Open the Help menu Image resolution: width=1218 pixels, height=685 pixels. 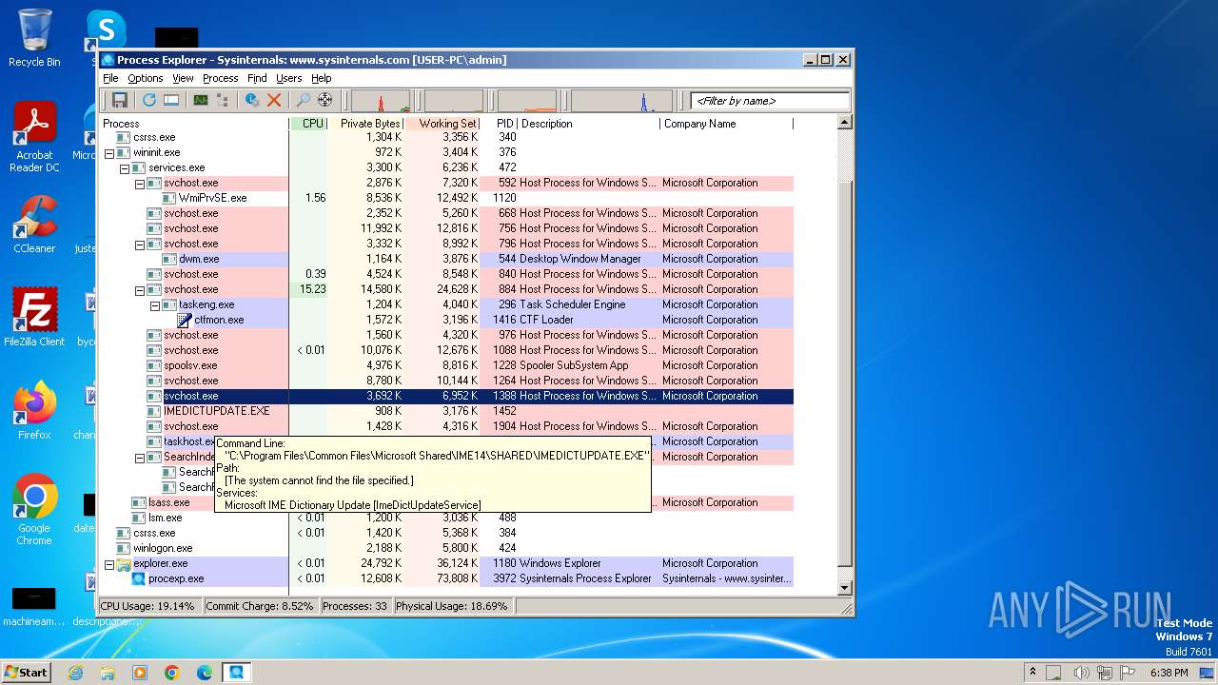tap(322, 78)
